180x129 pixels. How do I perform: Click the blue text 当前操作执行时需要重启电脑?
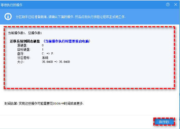[x=67, y=41]
